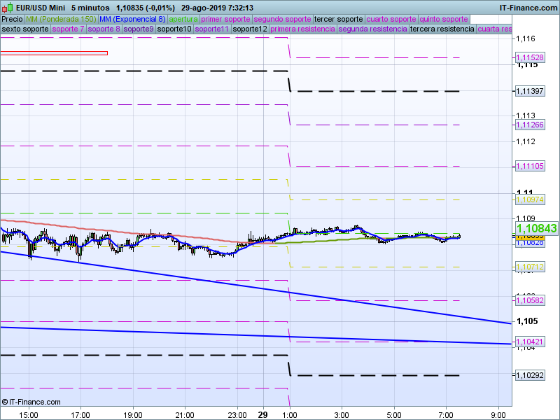Select the tercera resistencia legend label
Screen dimensions: 560x420
442,29
